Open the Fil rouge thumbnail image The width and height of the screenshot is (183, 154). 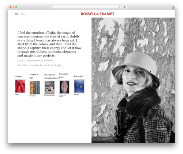(x=20, y=86)
